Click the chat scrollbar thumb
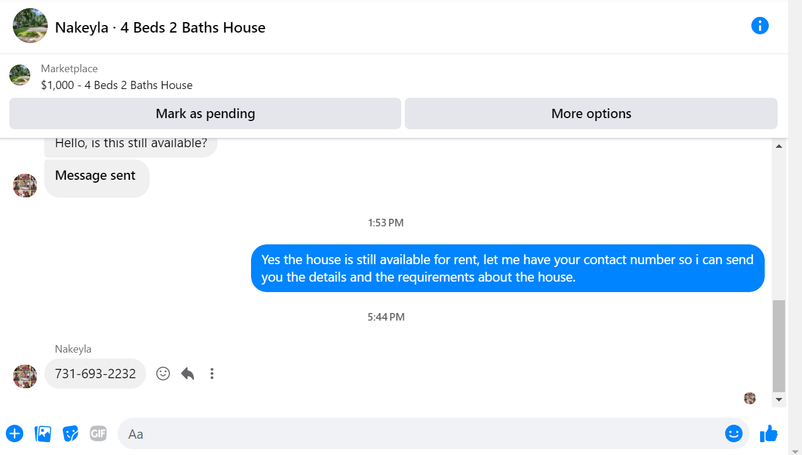 pyautogui.click(x=779, y=346)
